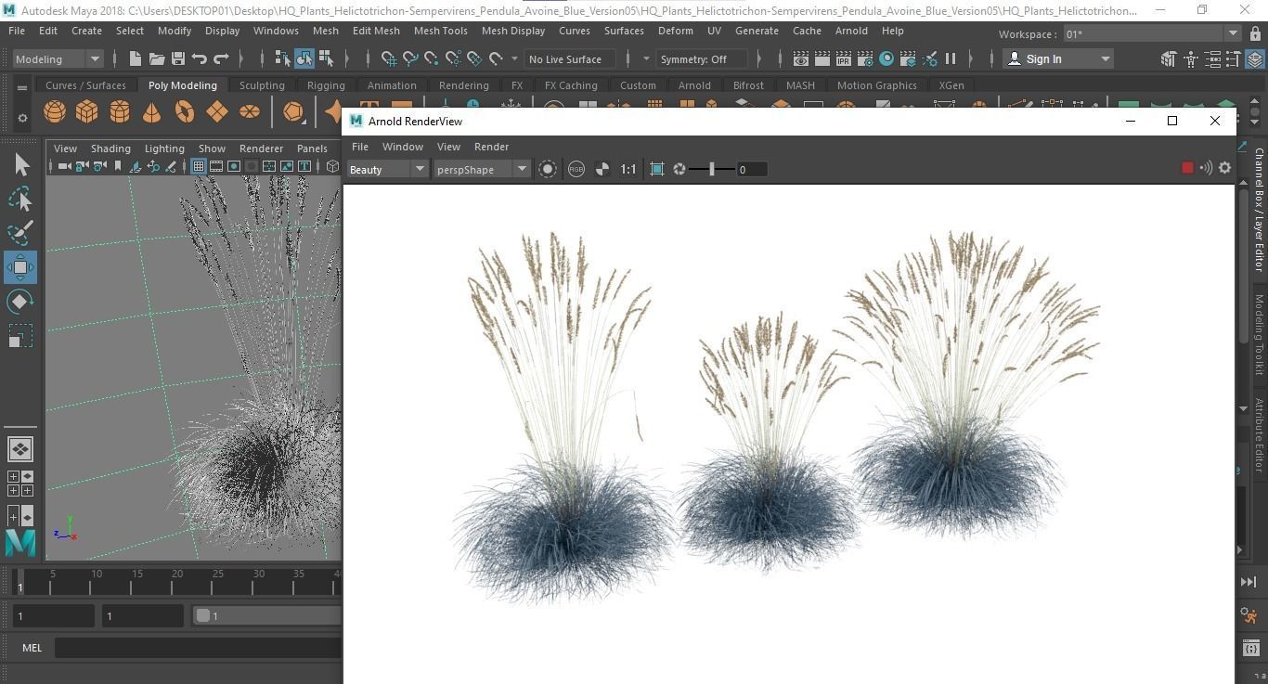Click the Open Scene folder icon
Image resolution: width=1268 pixels, height=684 pixels.
pos(157,58)
